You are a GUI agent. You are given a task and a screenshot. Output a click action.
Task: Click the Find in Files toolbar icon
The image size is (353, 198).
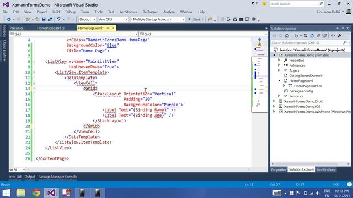[x=210, y=19]
